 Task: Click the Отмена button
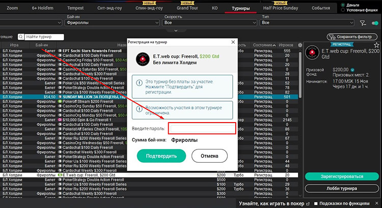pos(209,156)
